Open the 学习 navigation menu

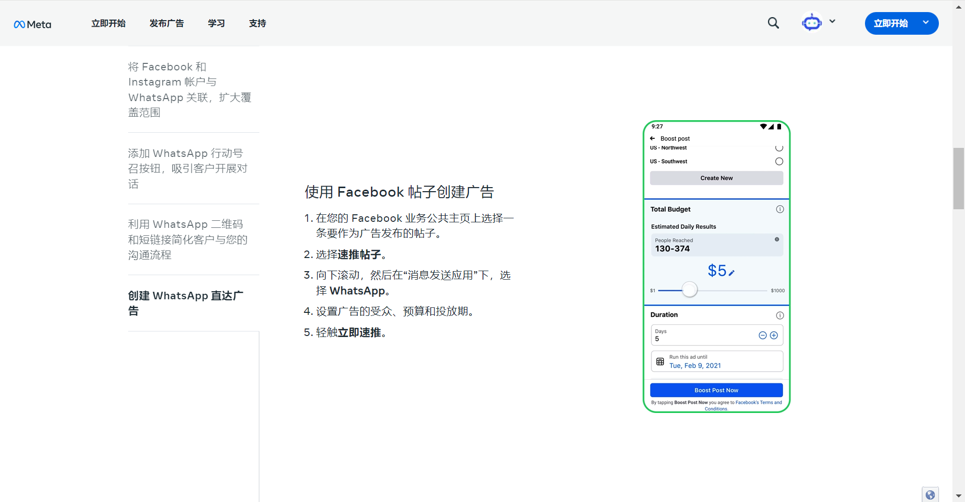click(216, 24)
